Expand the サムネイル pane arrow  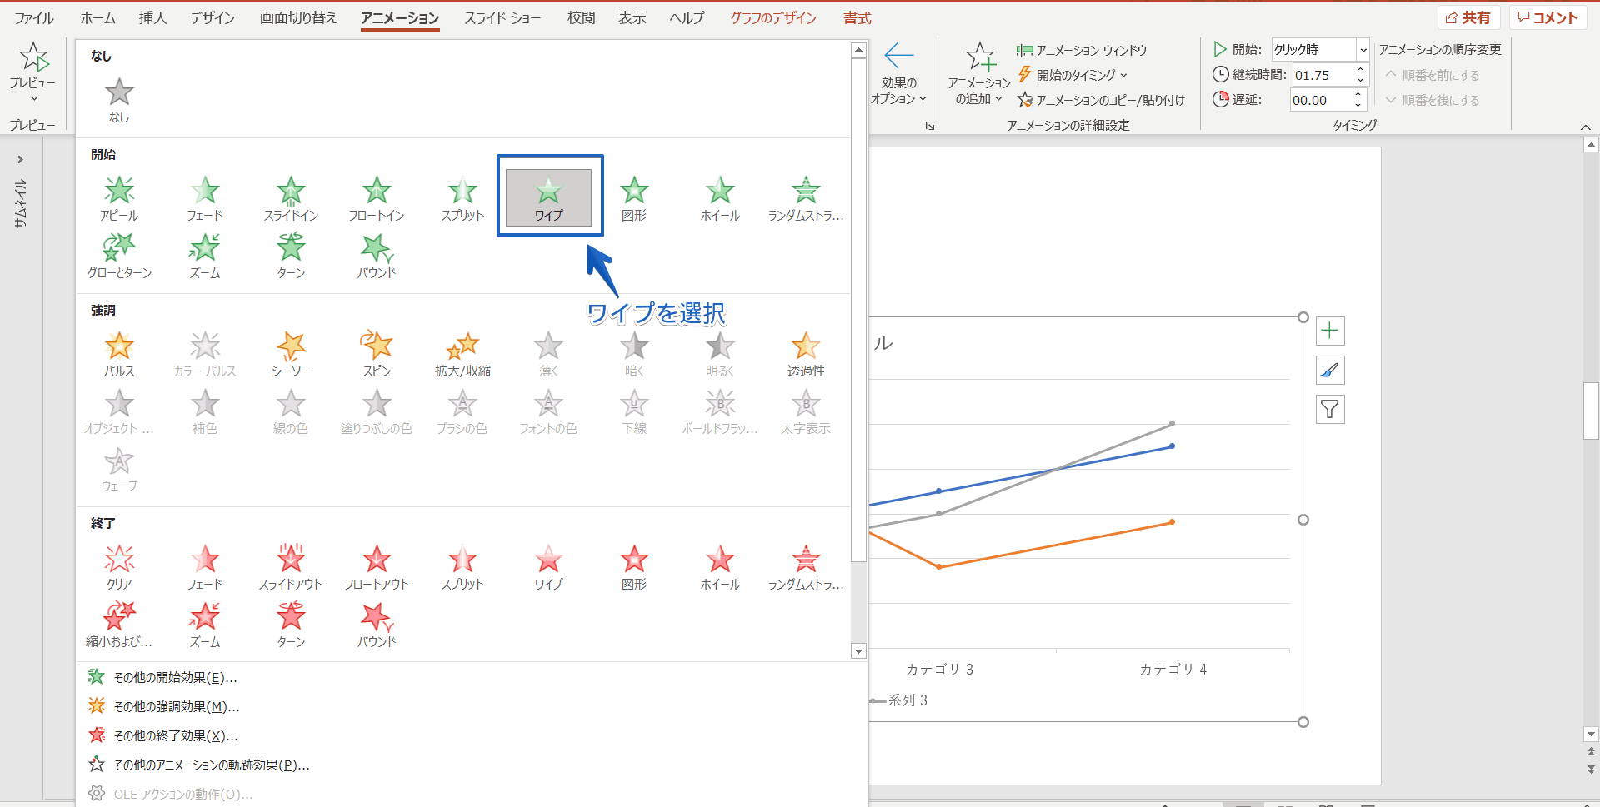[x=21, y=159]
